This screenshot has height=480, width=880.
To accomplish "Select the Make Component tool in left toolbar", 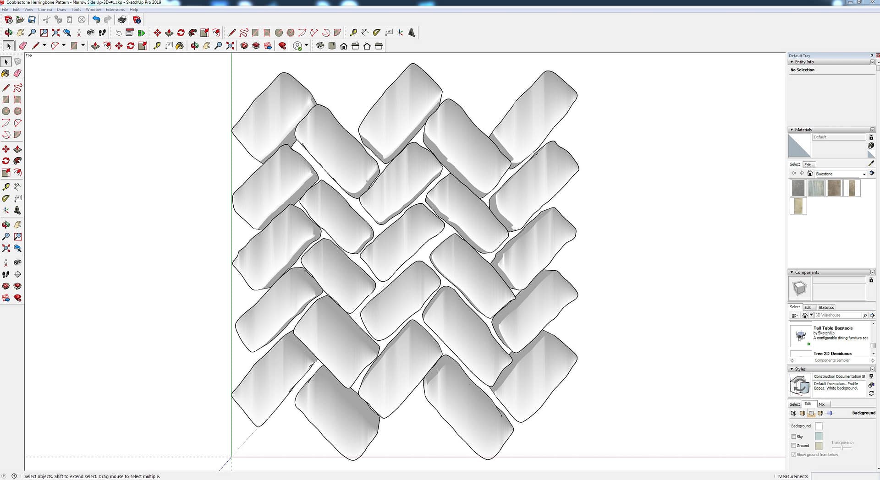I will click(x=17, y=61).
